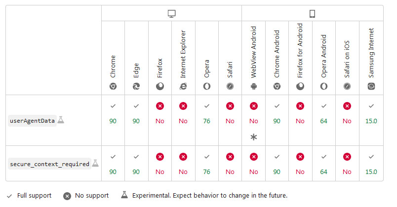397x207 pixels.
Task: Click the Chrome browser icon in desktop column
Action: pyautogui.click(x=113, y=86)
